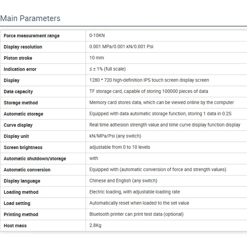Select the Load setting row label

pyautogui.click(x=17, y=203)
